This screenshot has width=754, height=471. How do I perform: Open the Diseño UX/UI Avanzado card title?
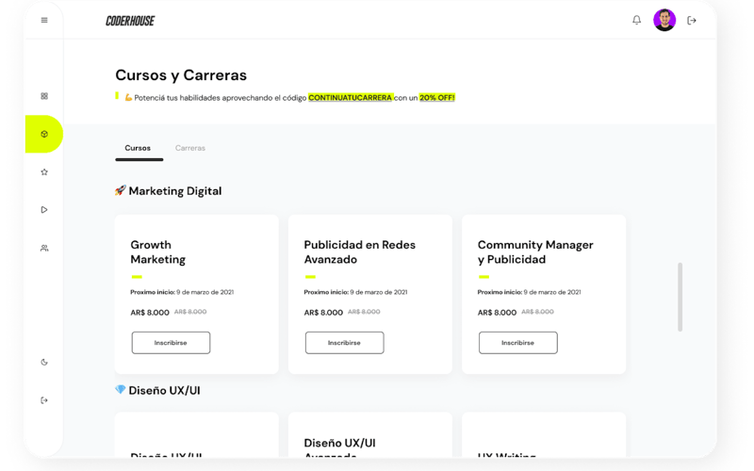pyautogui.click(x=339, y=449)
